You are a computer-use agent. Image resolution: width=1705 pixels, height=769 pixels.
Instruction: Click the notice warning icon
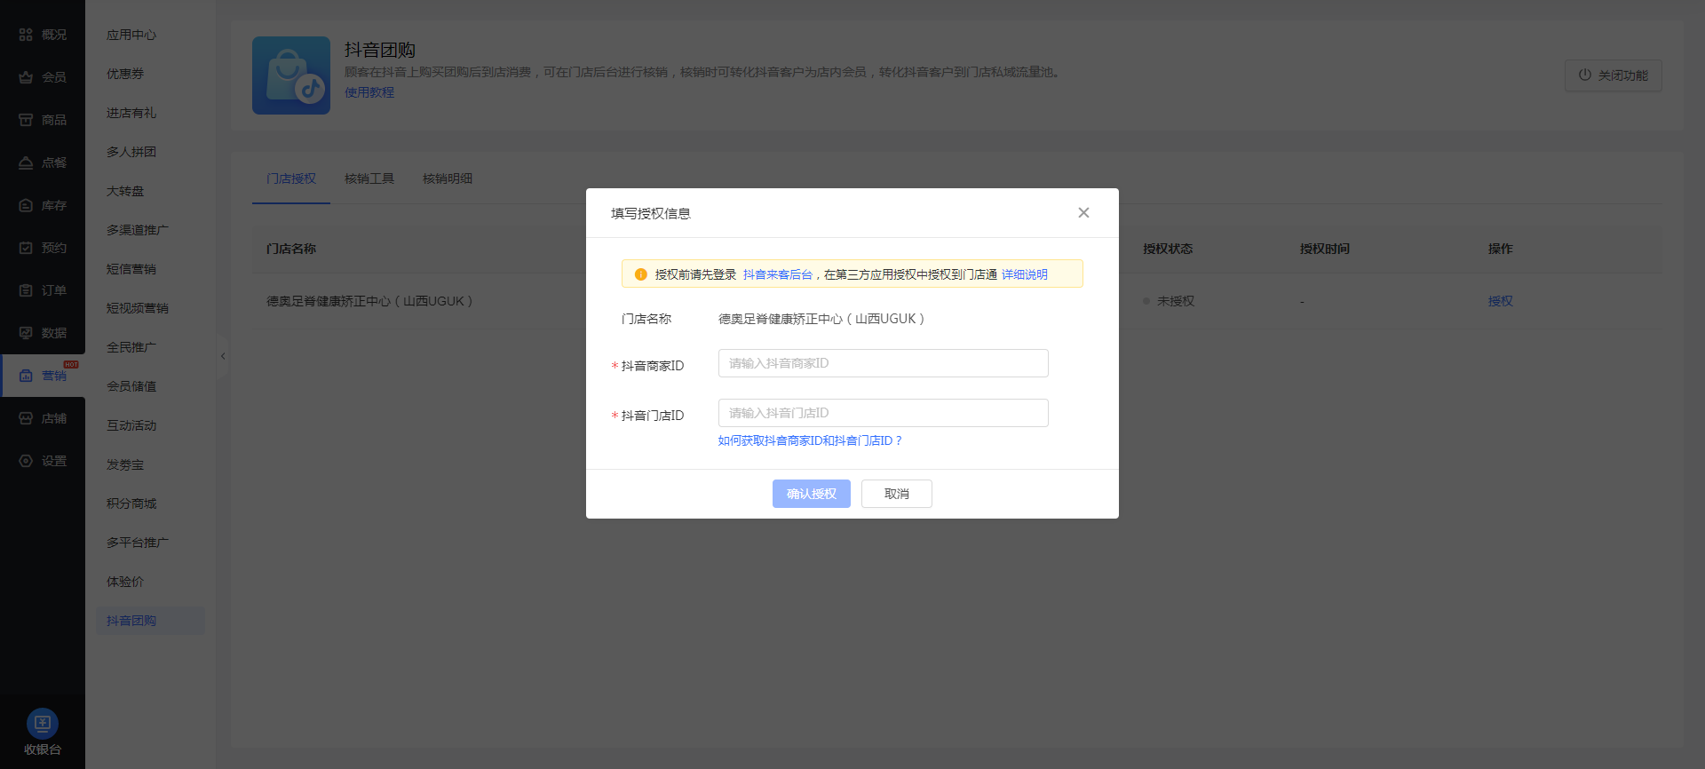pyautogui.click(x=641, y=274)
